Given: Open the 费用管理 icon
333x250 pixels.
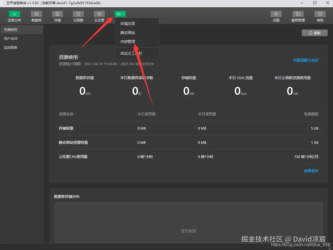Looking at the screenshot, I should (x=298, y=16).
